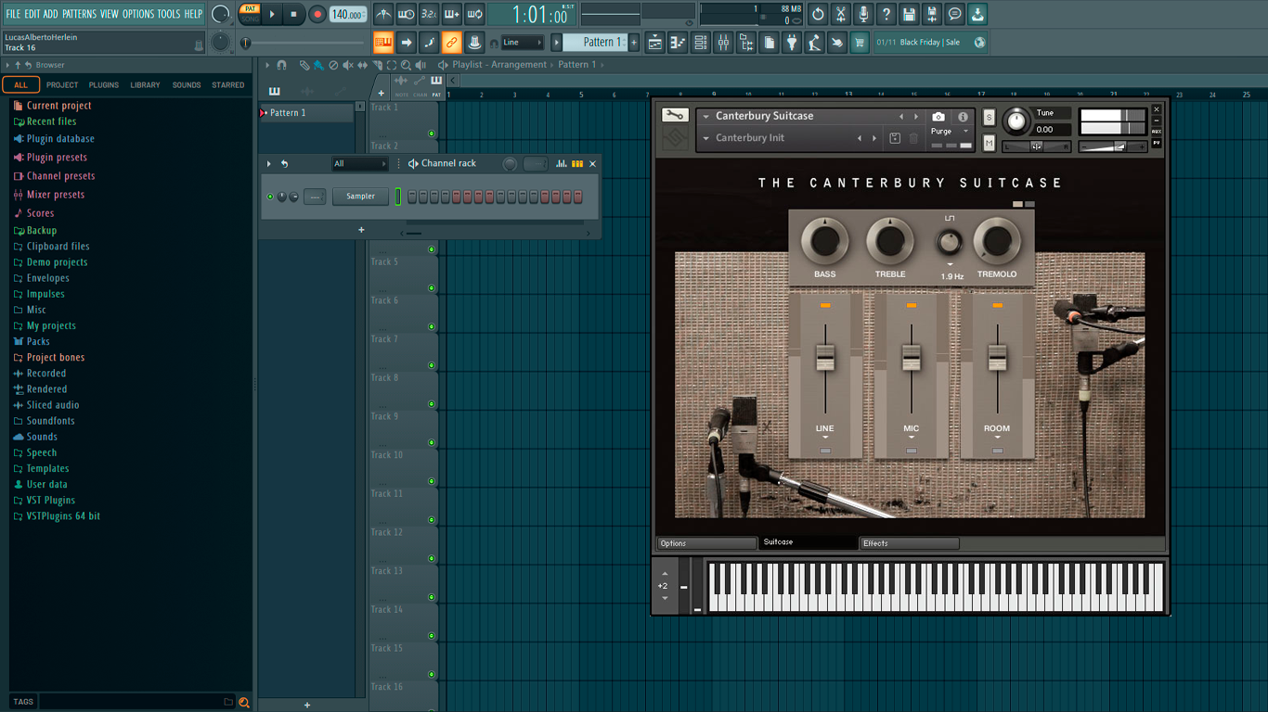Select the mute tool in playlist toolbar
Viewport: 1268px width, 712px height.
(348, 65)
